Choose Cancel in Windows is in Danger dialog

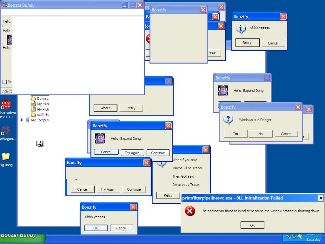pyautogui.click(x=286, y=134)
